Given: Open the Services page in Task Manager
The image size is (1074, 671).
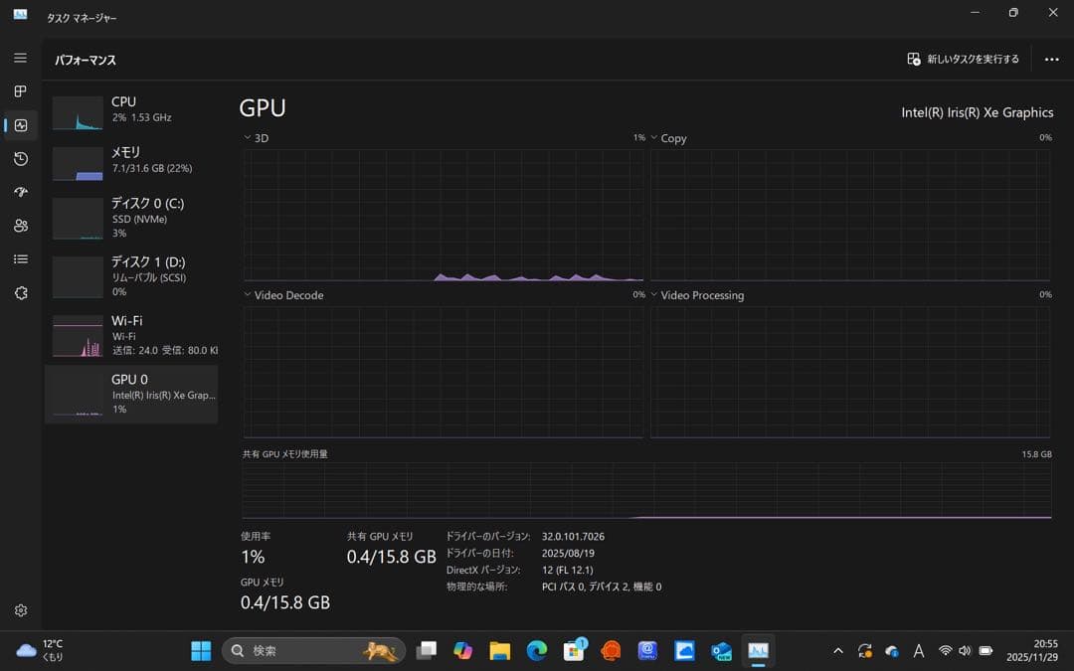Looking at the screenshot, I should pyautogui.click(x=20, y=292).
